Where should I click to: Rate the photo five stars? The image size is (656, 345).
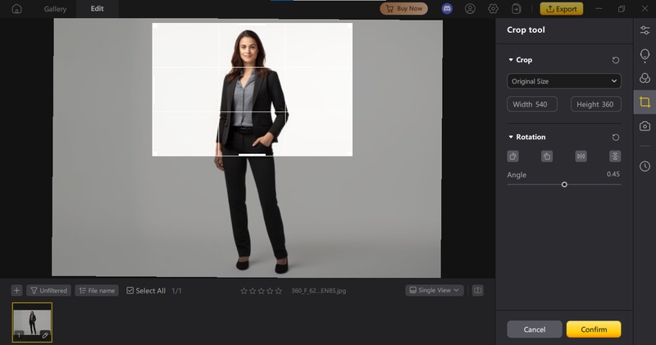(279, 291)
